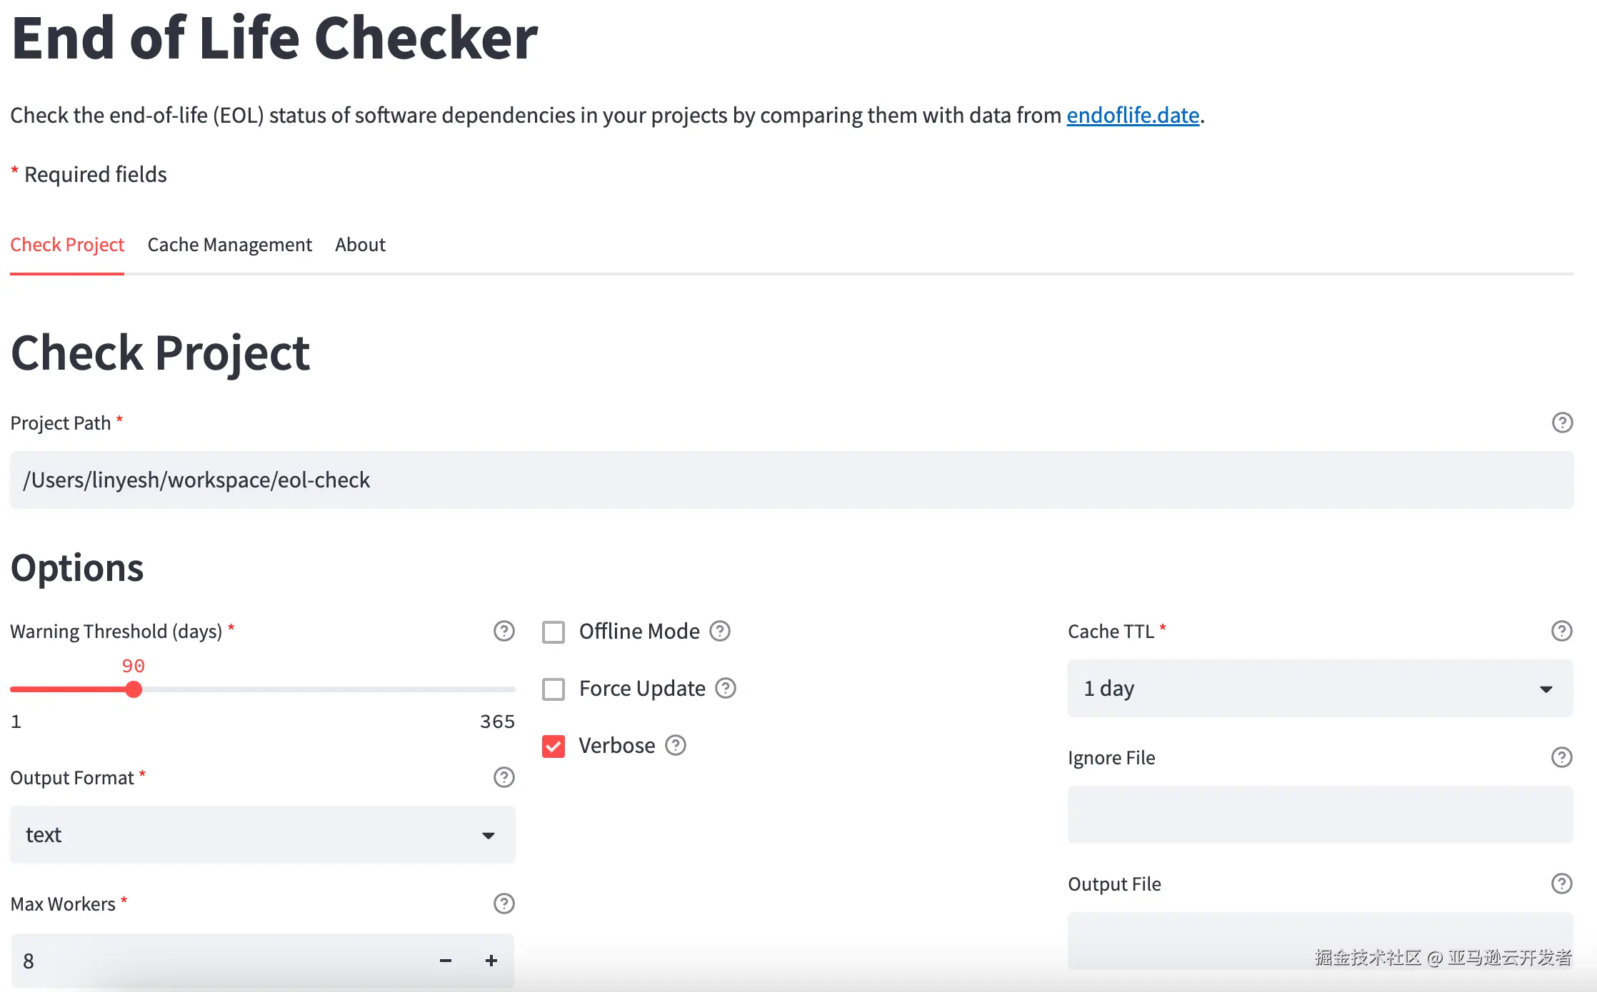Screen dimensions: 1597x992
Task: Click help icon next to Force Update
Action: coord(725,688)
